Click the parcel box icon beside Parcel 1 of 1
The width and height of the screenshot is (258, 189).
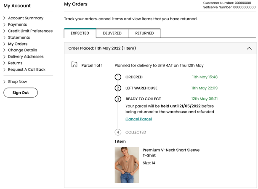pos(74,64)
